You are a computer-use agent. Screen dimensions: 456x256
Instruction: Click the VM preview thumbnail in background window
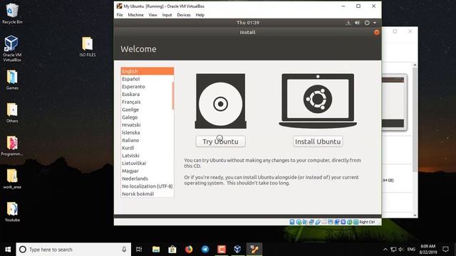[394, 102]
